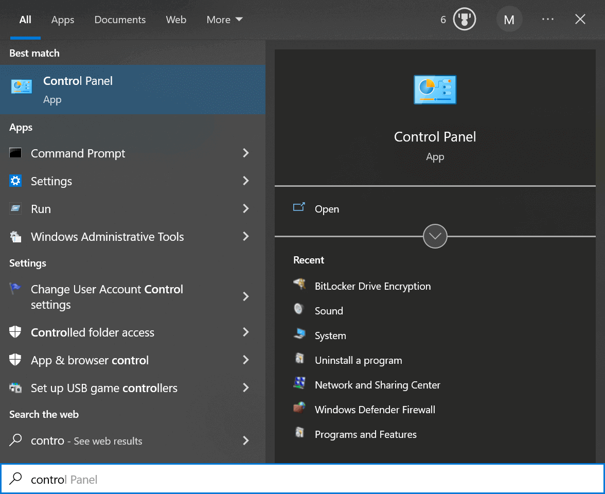This screenshot has height=494, width=605.
Task: Expand Windows Administrative Tools details arrow
Action: (x=246, y=237)
